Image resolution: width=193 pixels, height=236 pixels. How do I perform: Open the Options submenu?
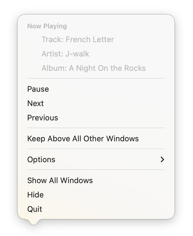tap(41, 160)
